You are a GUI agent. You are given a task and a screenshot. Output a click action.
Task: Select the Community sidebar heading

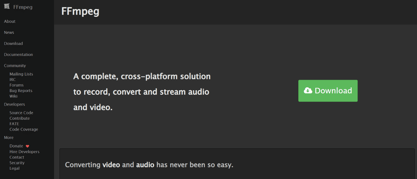tap(15, 66)
